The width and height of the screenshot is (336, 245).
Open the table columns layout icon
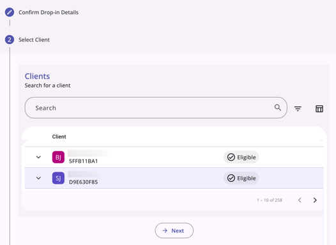(319, 108)
